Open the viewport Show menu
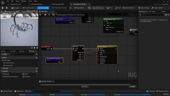 (23, 12)
